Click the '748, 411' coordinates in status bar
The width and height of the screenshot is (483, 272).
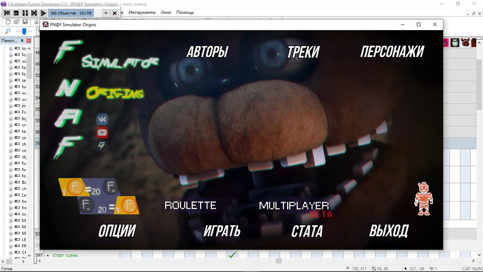coord(359,269)
